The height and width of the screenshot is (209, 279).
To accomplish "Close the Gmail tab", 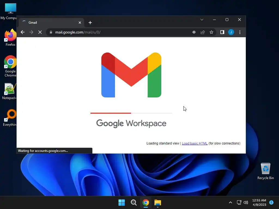I will [80, 23].
